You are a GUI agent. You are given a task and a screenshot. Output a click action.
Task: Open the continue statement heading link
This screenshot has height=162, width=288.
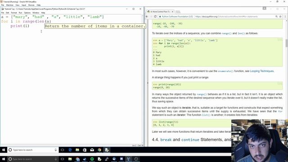click(190, 140)
